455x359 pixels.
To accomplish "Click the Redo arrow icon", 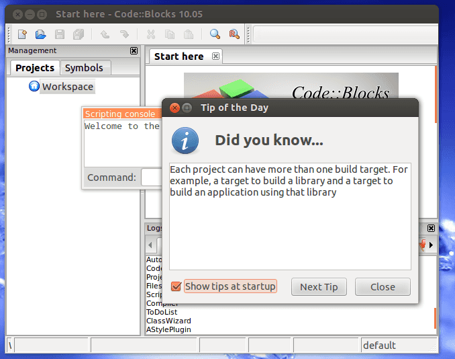I will (124, 34).
